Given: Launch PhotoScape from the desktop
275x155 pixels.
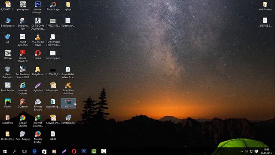Looking at the screenshot, I should click(53, 6).
